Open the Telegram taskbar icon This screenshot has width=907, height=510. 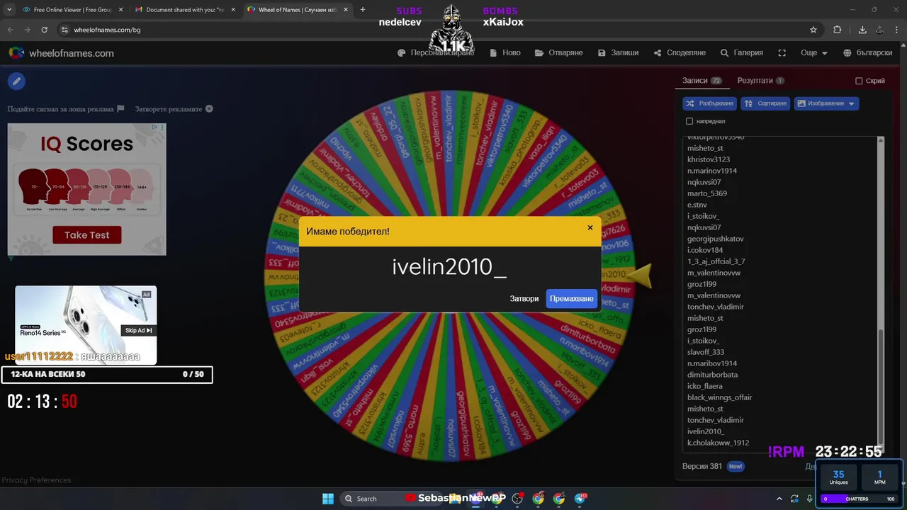pos(580,499)
